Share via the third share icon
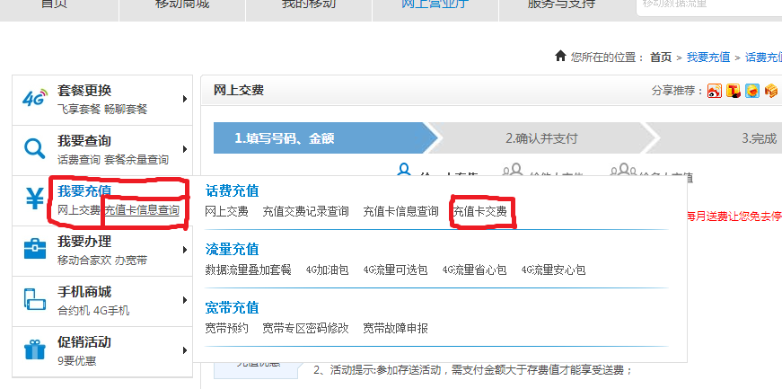782x389 pixels. 752,91
